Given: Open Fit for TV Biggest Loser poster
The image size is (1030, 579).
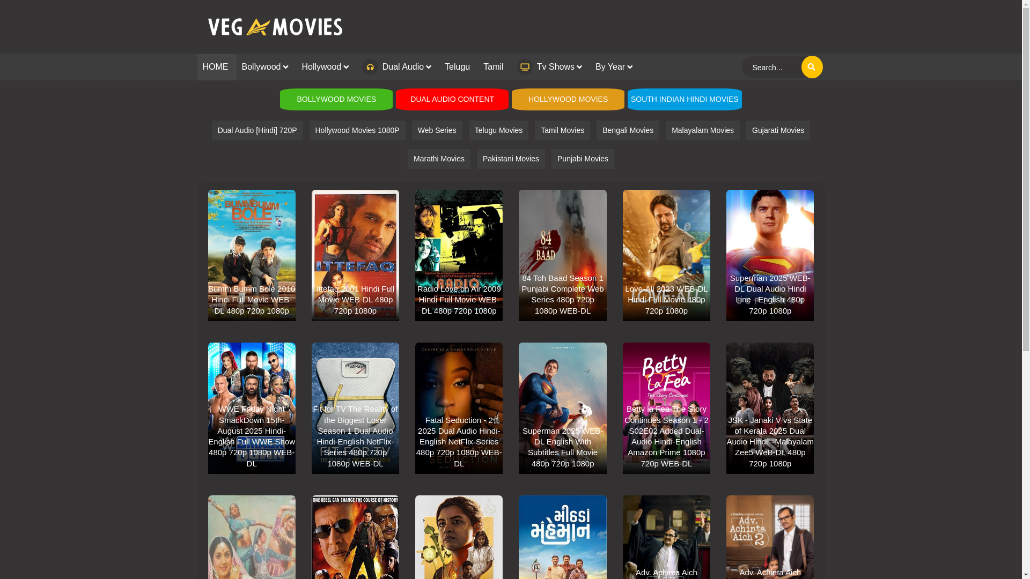Looking at the screenshot, I should point(355,408).
